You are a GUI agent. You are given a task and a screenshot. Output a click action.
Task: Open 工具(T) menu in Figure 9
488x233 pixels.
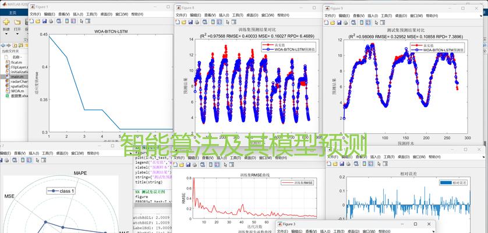point(387,16)
